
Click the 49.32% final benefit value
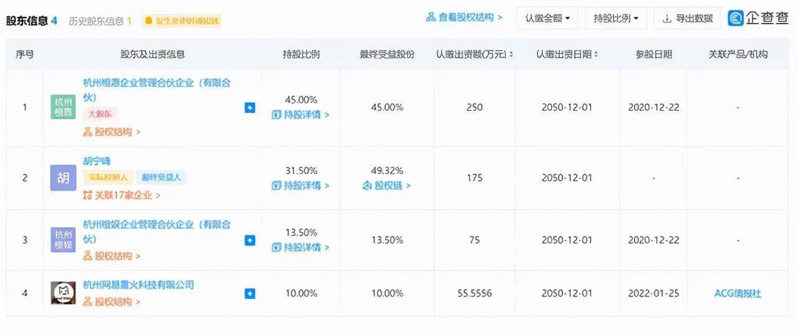pyautogui.click(x=387, y=170)
